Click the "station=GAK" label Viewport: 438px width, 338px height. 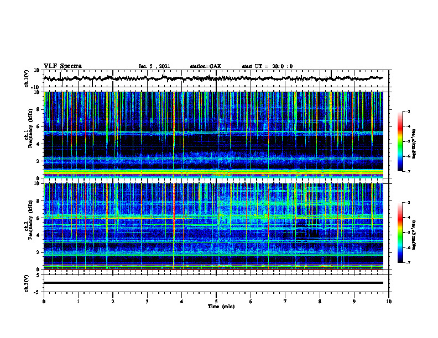click(x=206, y=66)
